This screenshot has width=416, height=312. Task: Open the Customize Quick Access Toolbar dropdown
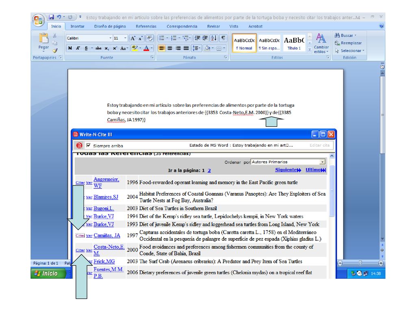[x=80, y=17]
